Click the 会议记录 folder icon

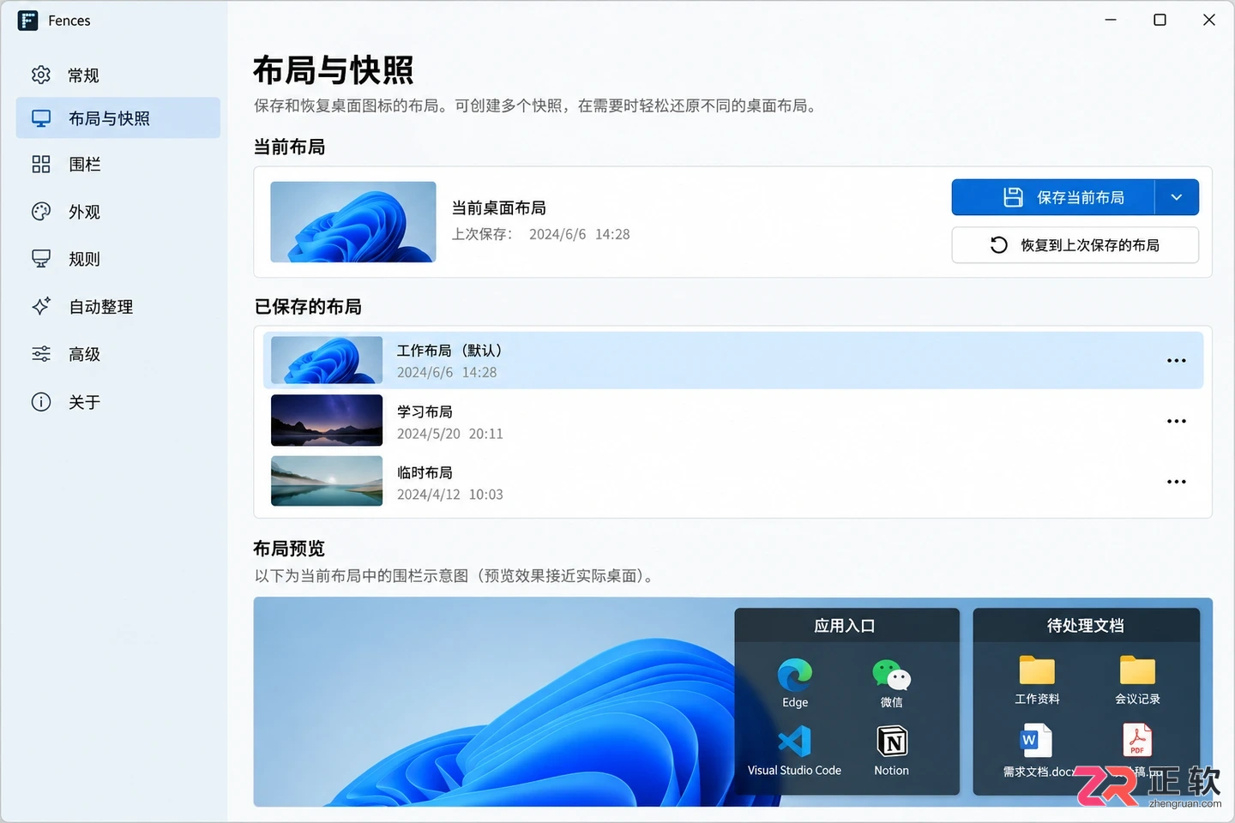point(1137,670)
